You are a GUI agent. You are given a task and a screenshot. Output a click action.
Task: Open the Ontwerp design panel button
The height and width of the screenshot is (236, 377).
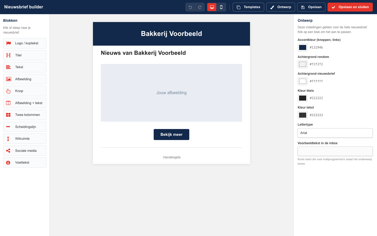(x=281, y=7)
